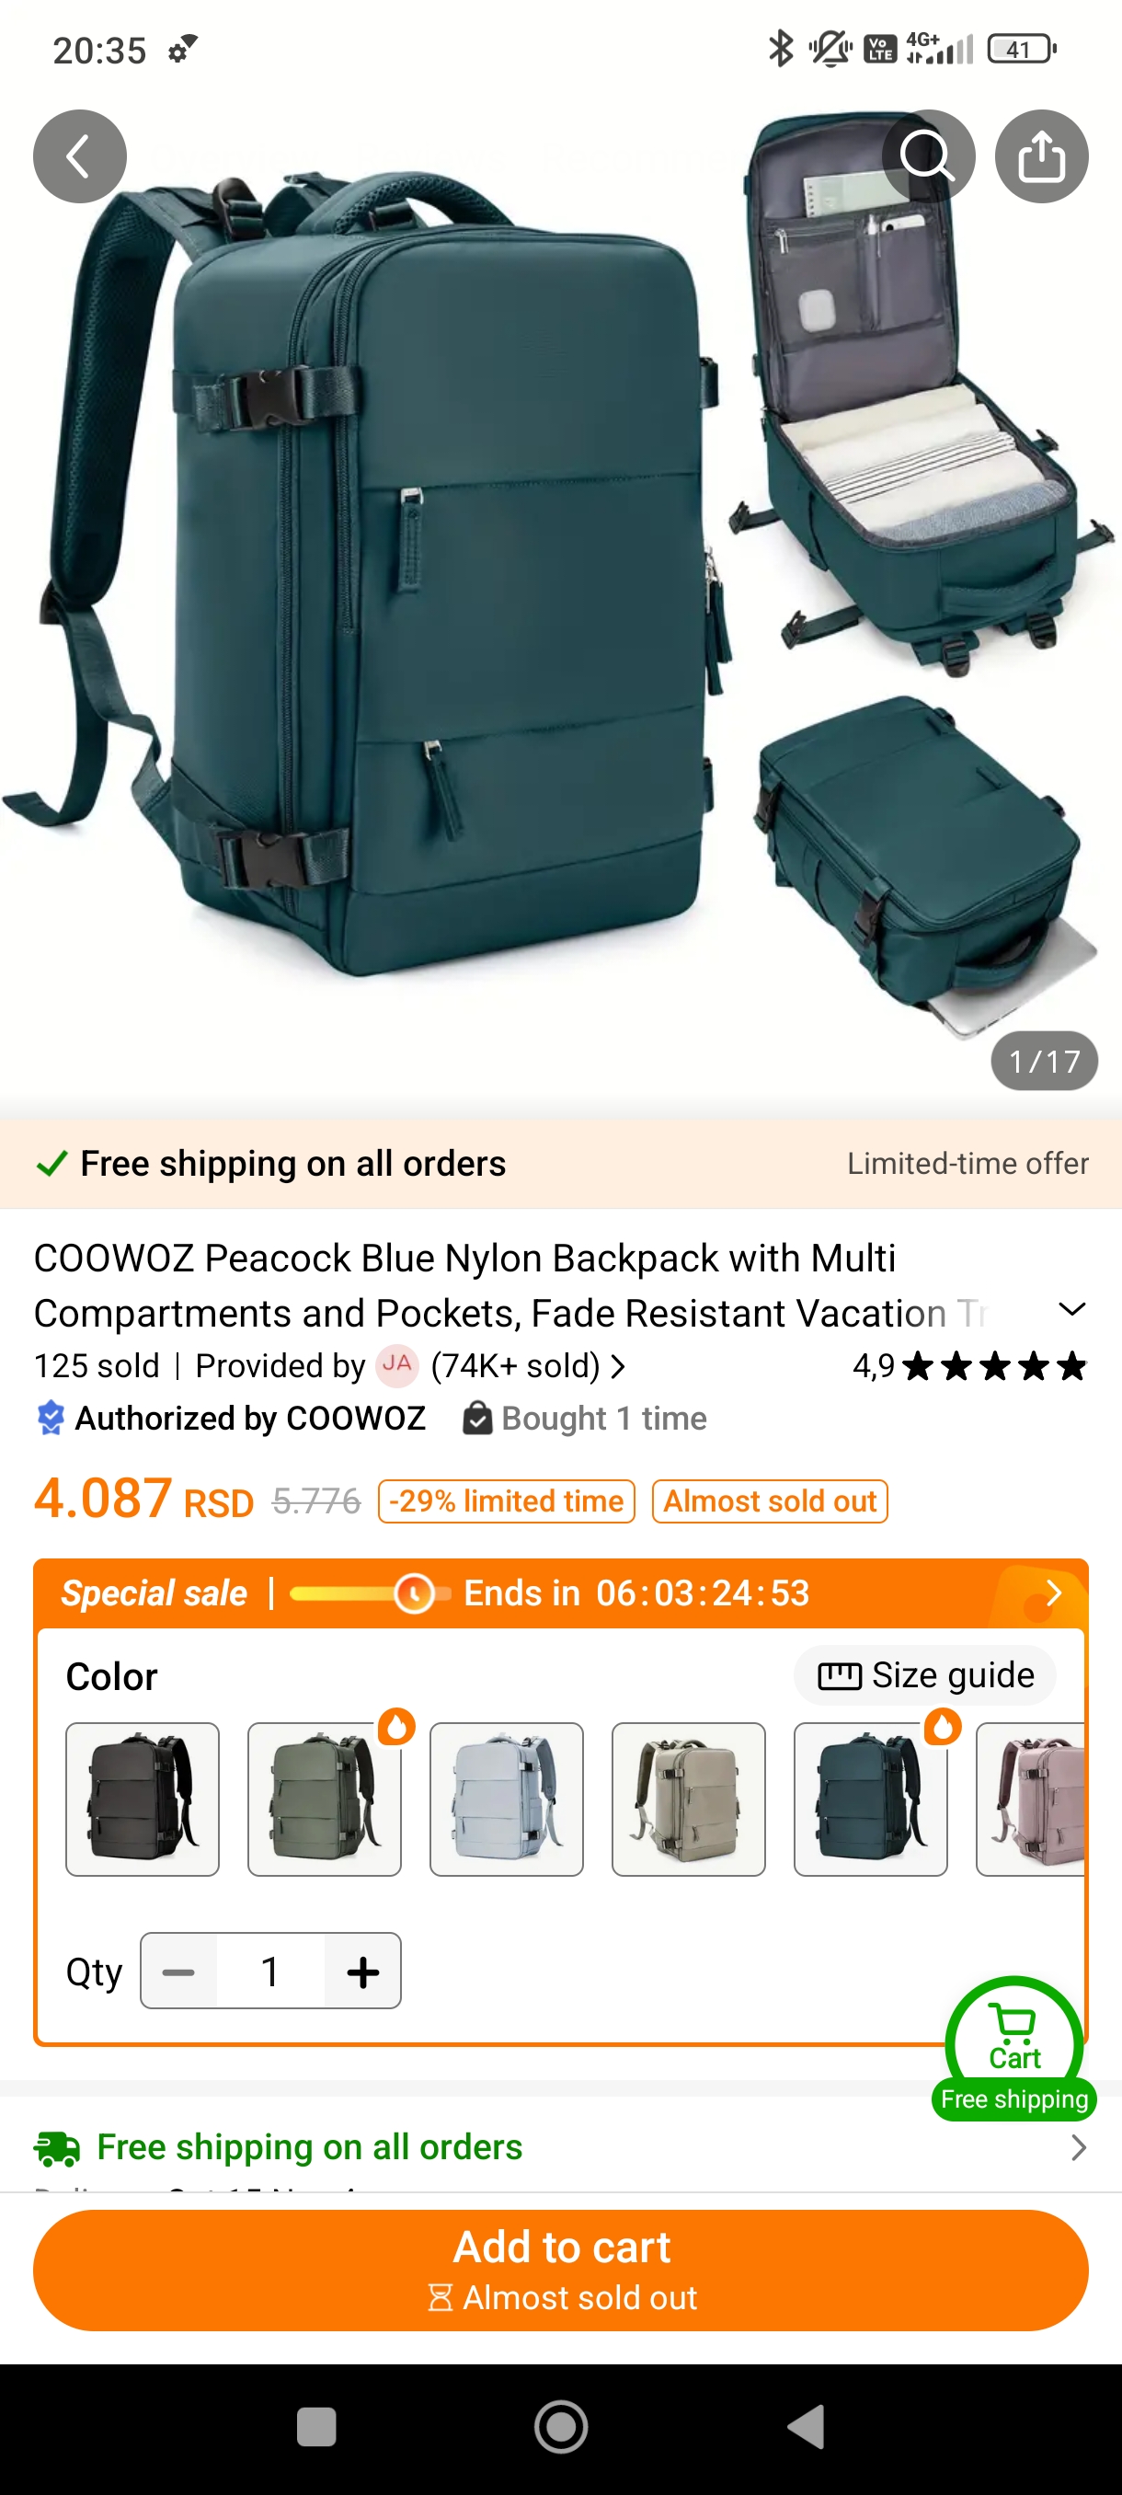Viewport: 1122px width, 2495px height.
Task: Select the light blue backpack color
Action: [x=507, y=1799]
